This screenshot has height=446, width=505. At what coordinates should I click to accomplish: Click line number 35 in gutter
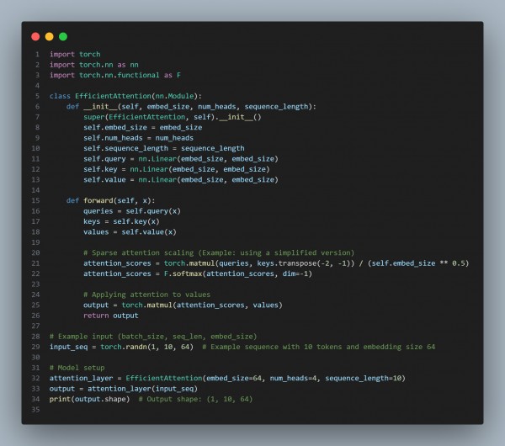point(35,410)
